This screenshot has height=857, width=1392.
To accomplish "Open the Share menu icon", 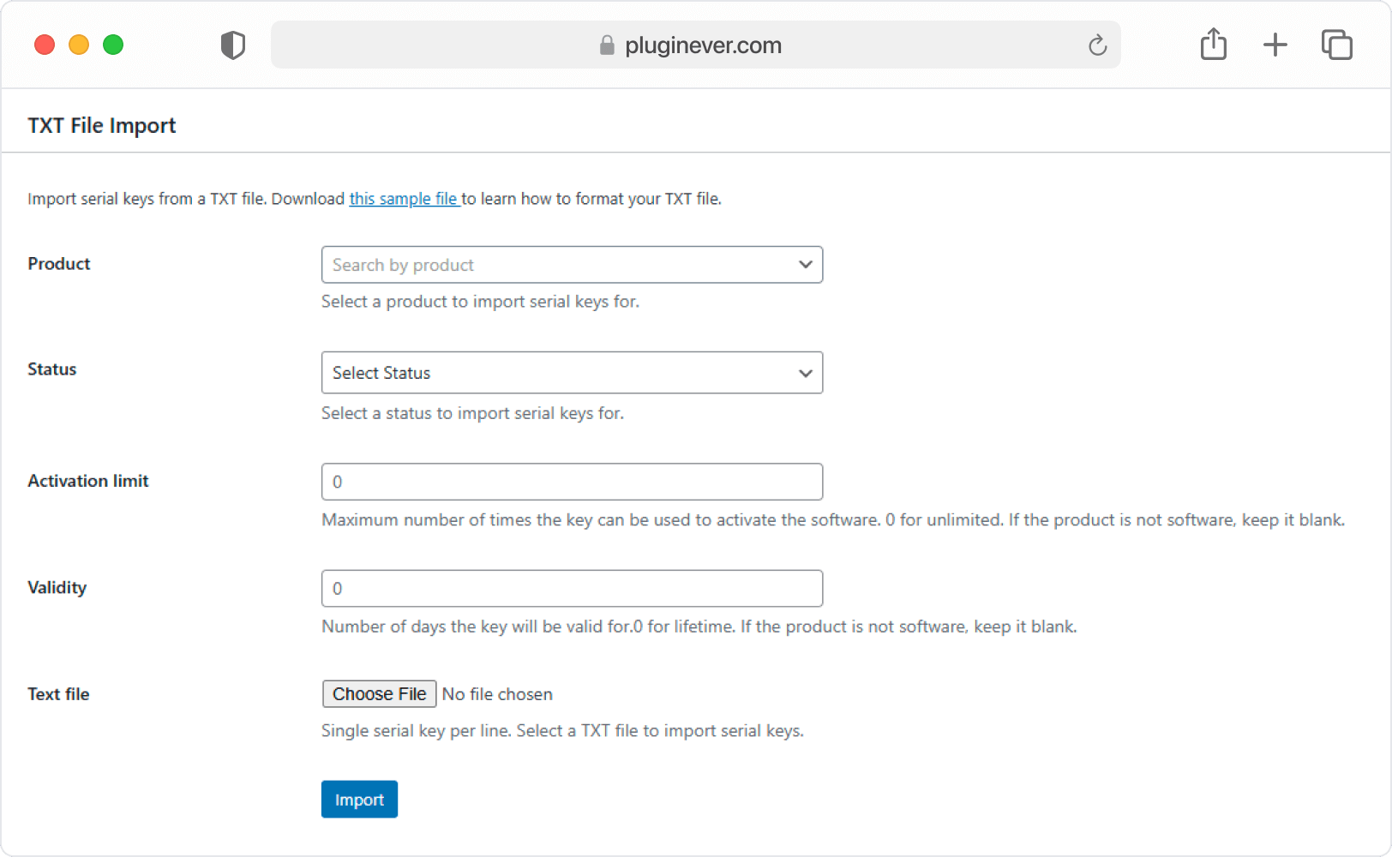I will point(1214,44).
